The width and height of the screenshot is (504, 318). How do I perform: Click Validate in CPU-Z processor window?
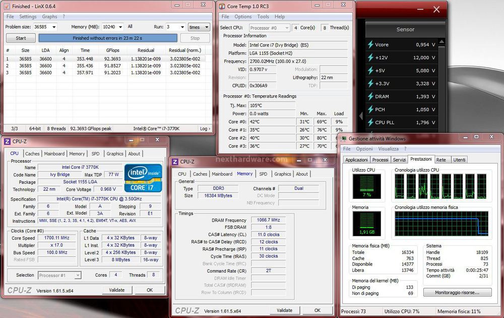point(117,290)
